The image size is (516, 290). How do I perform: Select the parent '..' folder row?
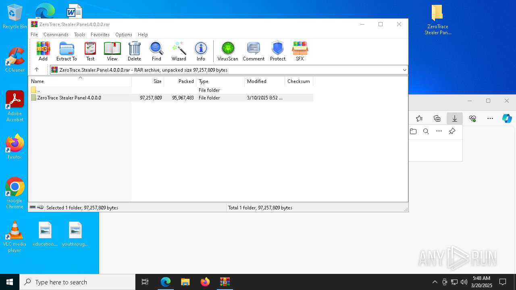click(171, 90)
